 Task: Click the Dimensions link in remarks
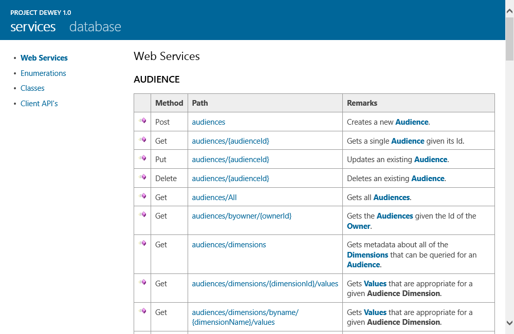pyautogui.click(x=368, y=255)
